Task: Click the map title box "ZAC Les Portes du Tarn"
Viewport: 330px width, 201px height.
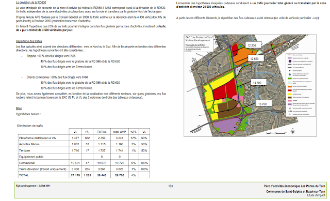Action: (199, 43)
